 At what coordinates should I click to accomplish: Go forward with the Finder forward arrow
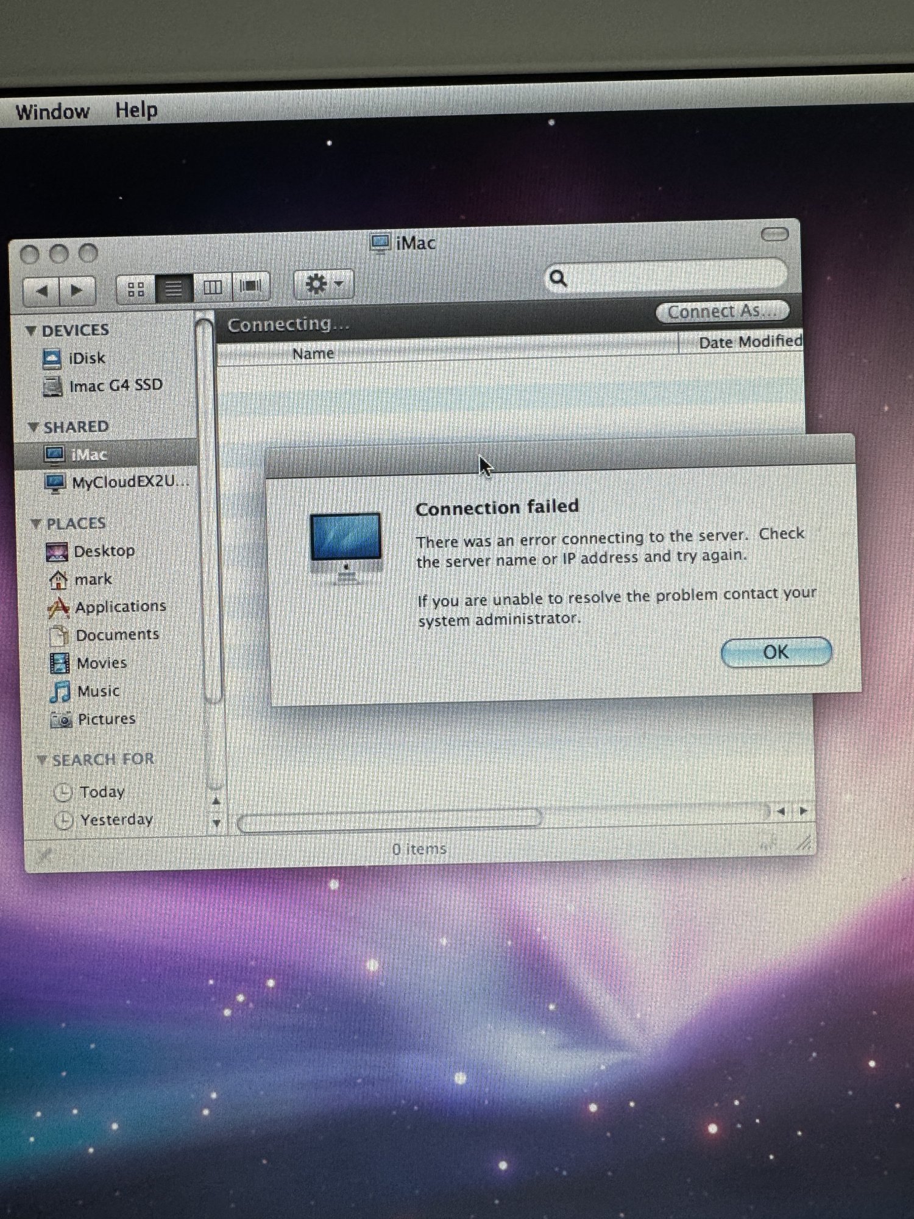(77, 290)
